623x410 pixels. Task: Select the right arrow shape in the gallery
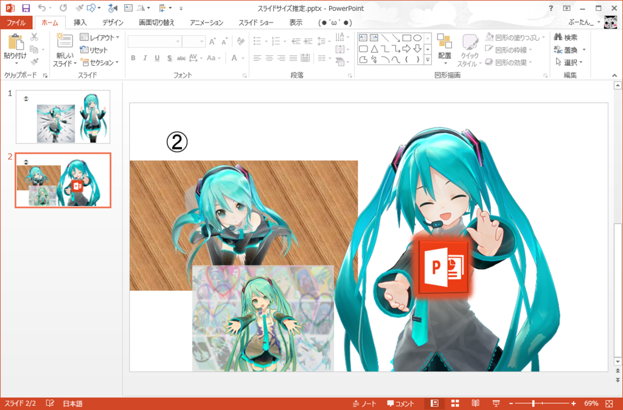406,49
